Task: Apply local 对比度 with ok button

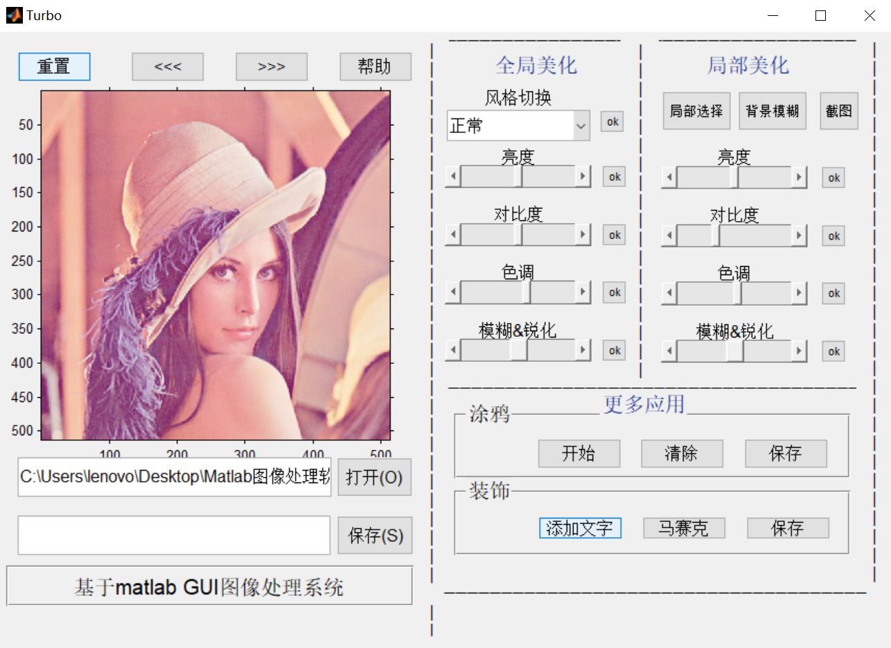Action: (833, 236)
